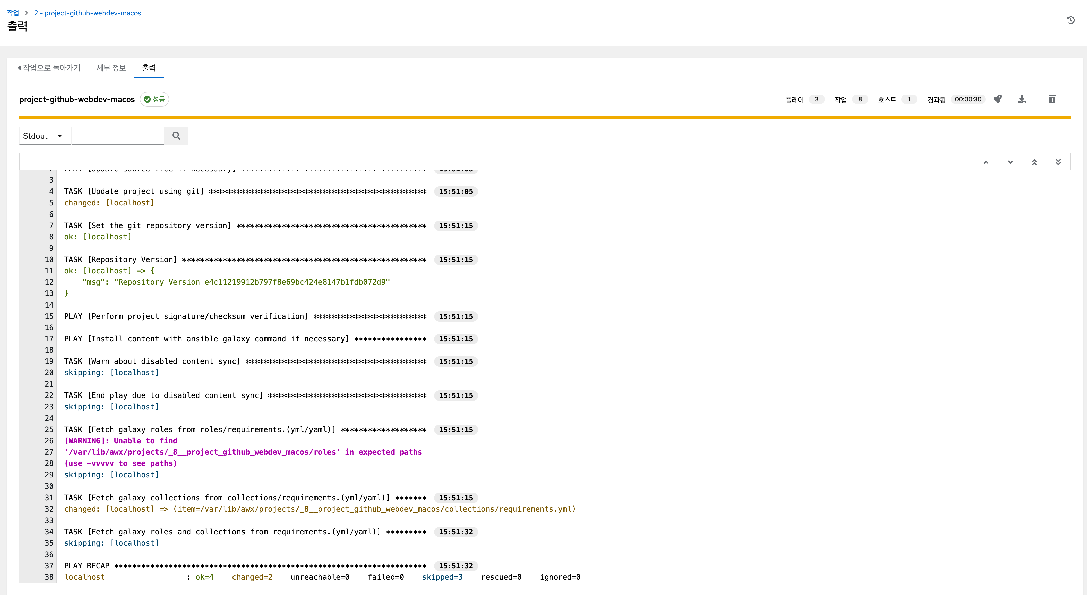Click TASK End play due to disabled sync
The width and height of the screenshot is (1087, 595).
tap(245, 395)
